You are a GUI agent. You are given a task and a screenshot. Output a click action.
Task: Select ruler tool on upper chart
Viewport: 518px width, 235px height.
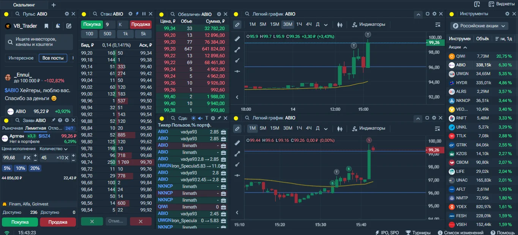[x=237, y=39]
